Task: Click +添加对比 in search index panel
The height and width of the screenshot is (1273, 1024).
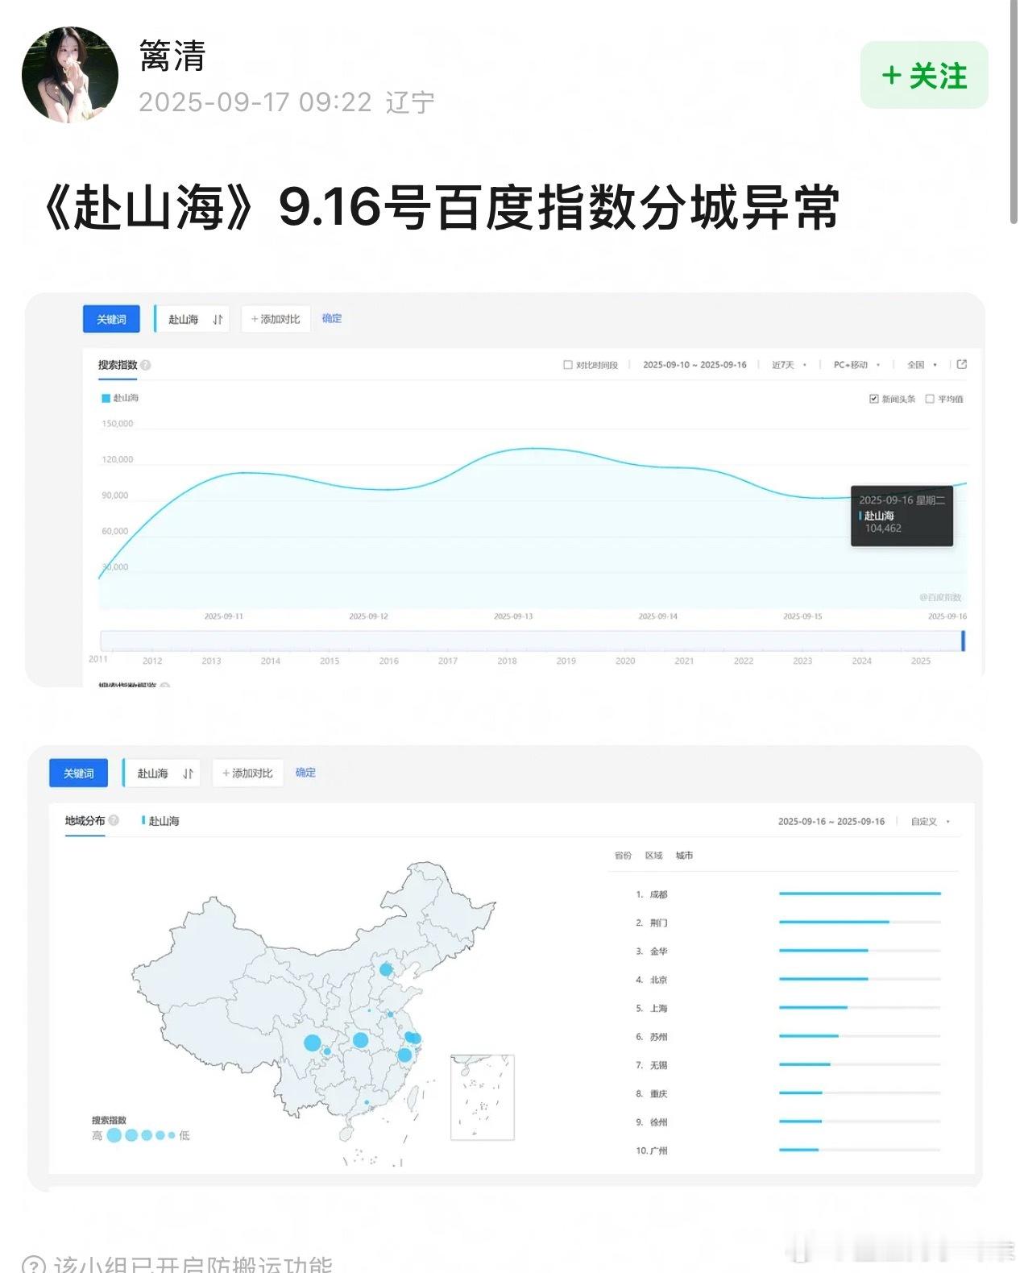Action: point(276,319)
